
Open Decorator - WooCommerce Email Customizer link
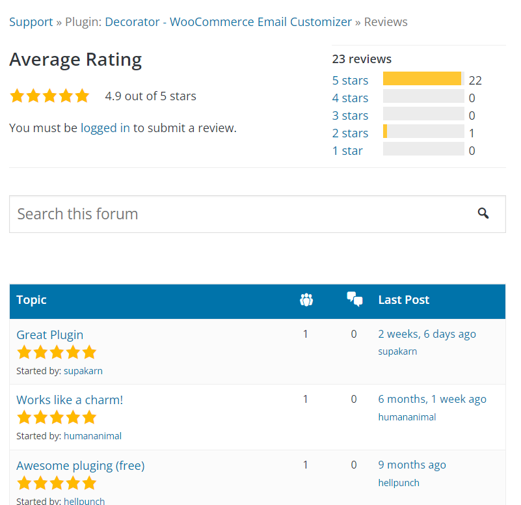click(228, 21)
